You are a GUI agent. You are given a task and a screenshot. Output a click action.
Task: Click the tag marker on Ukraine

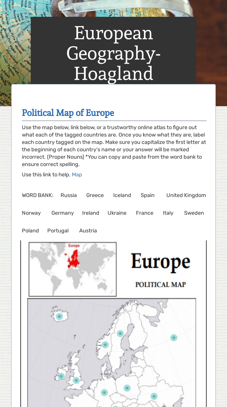154,396
